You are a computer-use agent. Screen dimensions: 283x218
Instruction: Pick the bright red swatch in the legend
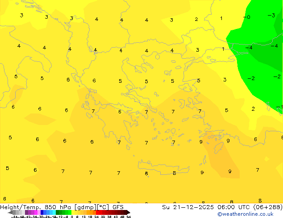(x=97, y=212)
